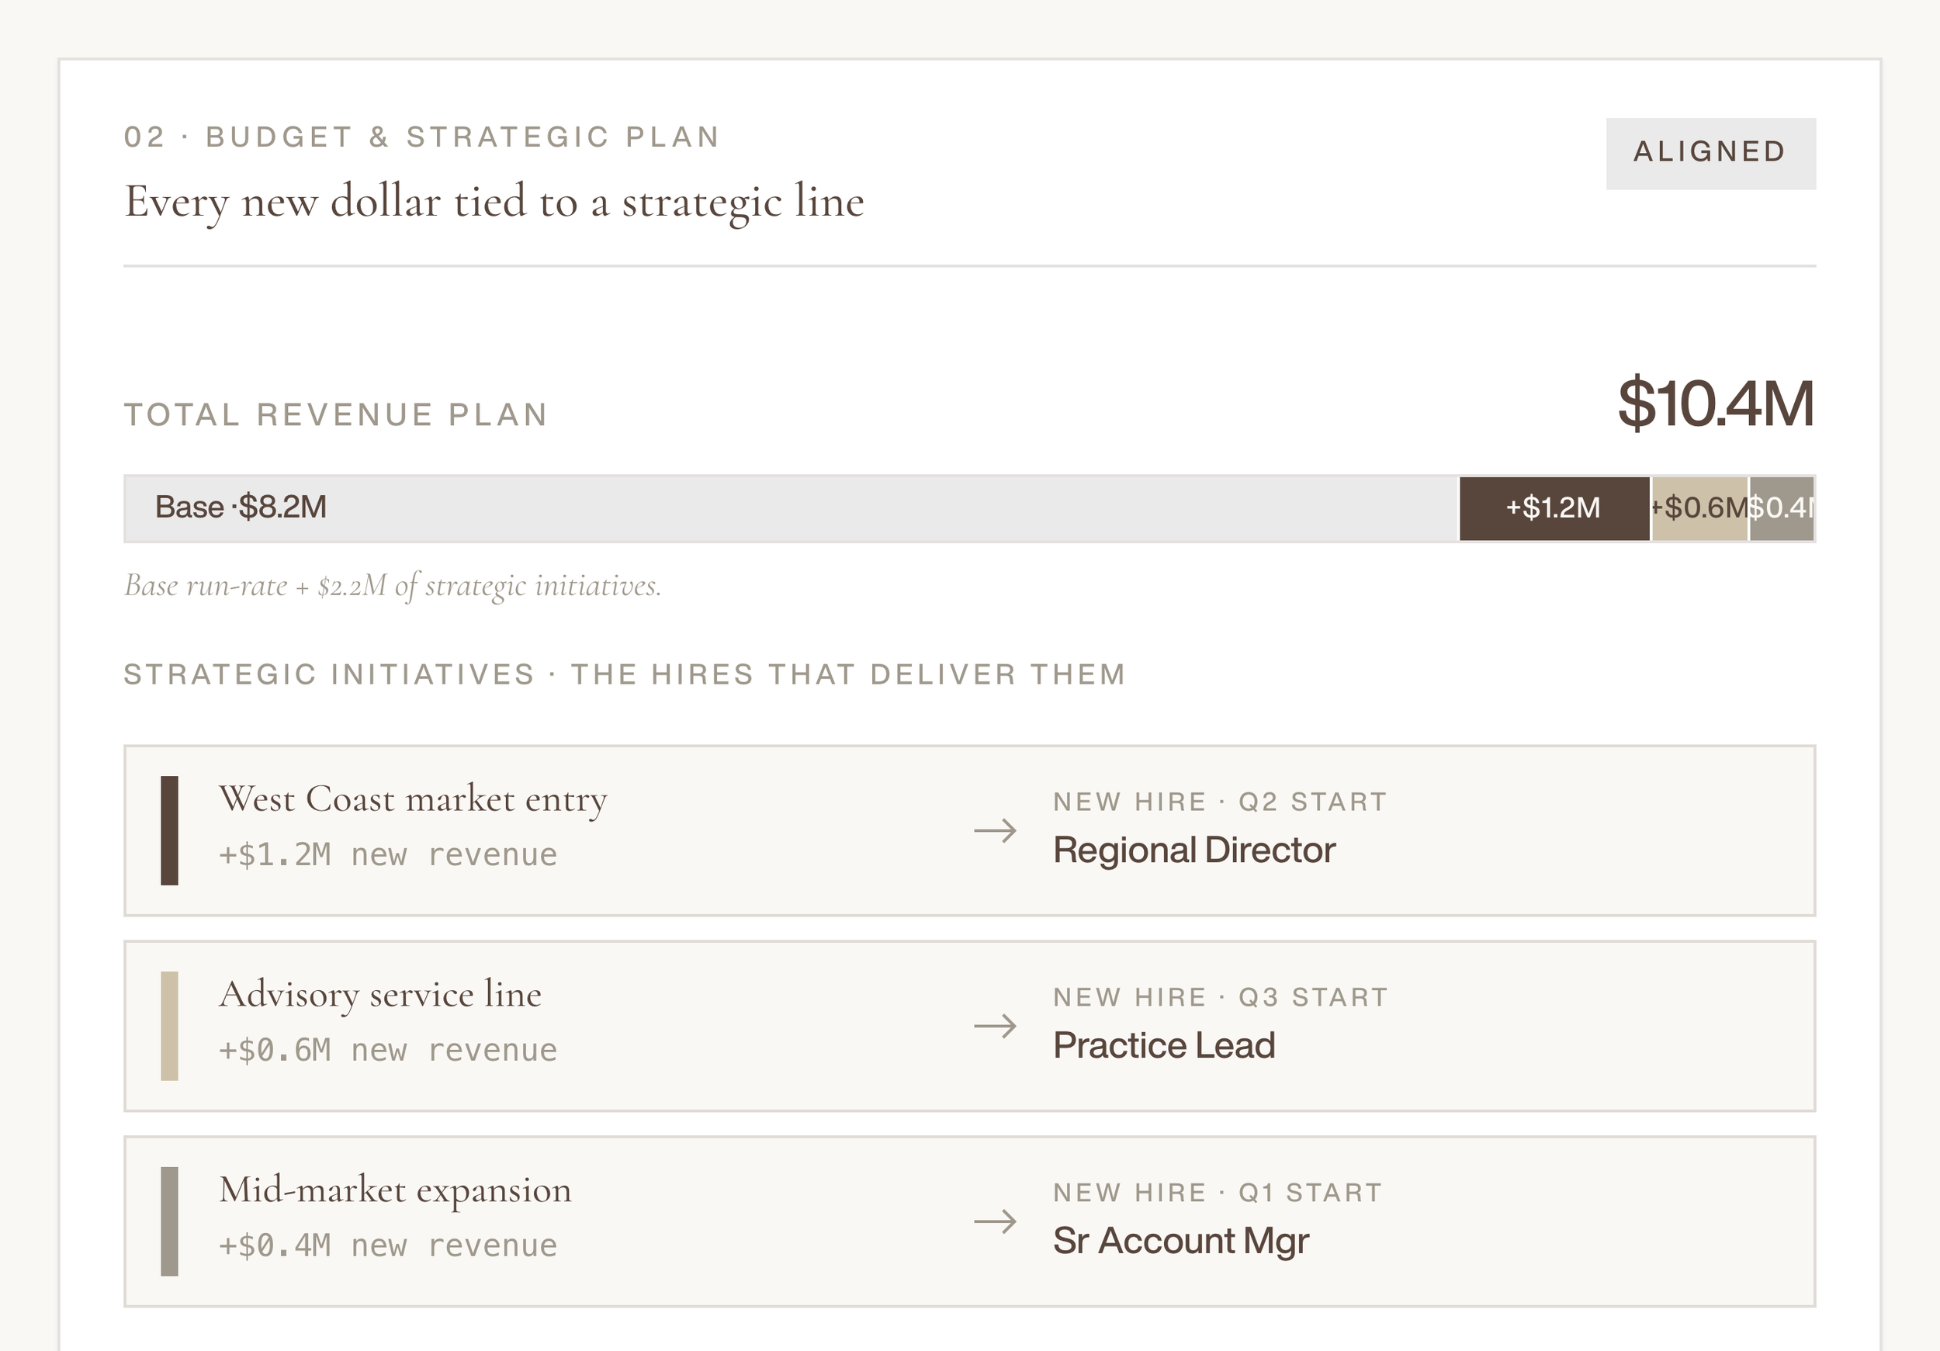Open the Regional Director hire

[x=1194, y=850]
